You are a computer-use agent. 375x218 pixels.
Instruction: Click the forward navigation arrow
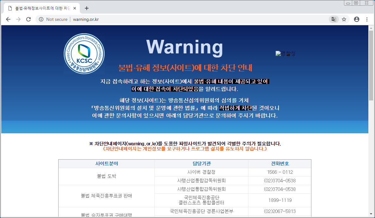[x=18, y=19]
